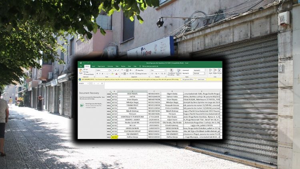Click the Document Recovery pane title
Screen dimensions: 300x169
click(x=89, y=93)
